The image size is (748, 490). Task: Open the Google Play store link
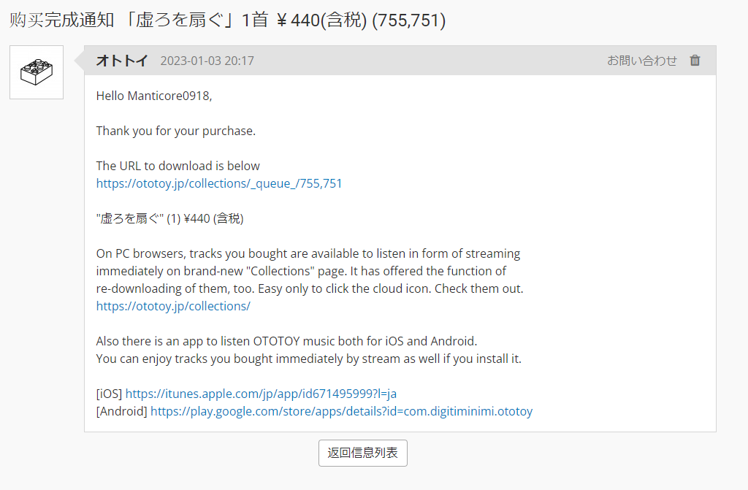pyautogui.click(x=342, y=411)
